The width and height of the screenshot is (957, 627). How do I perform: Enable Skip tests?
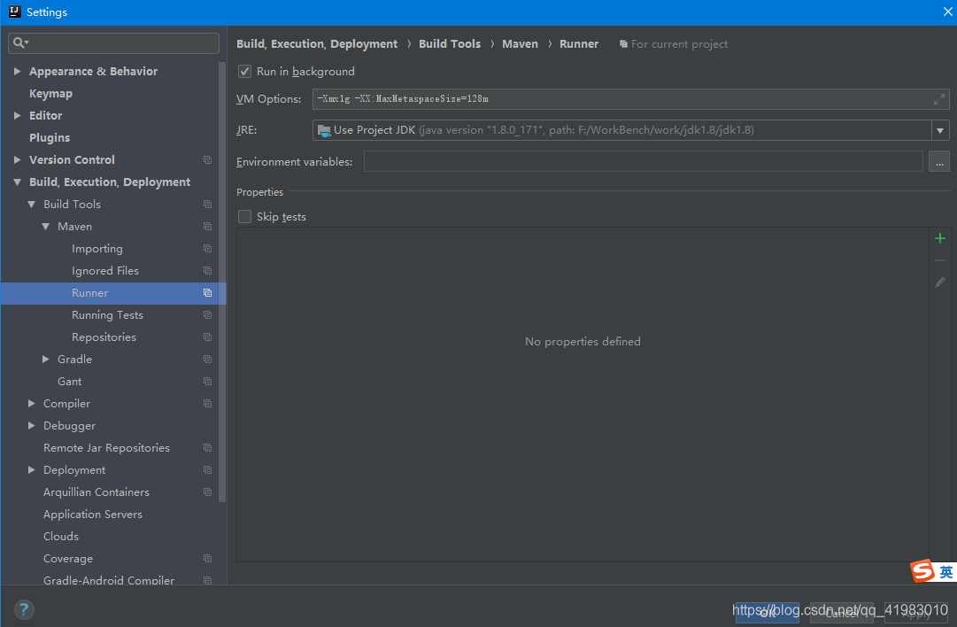244,216
